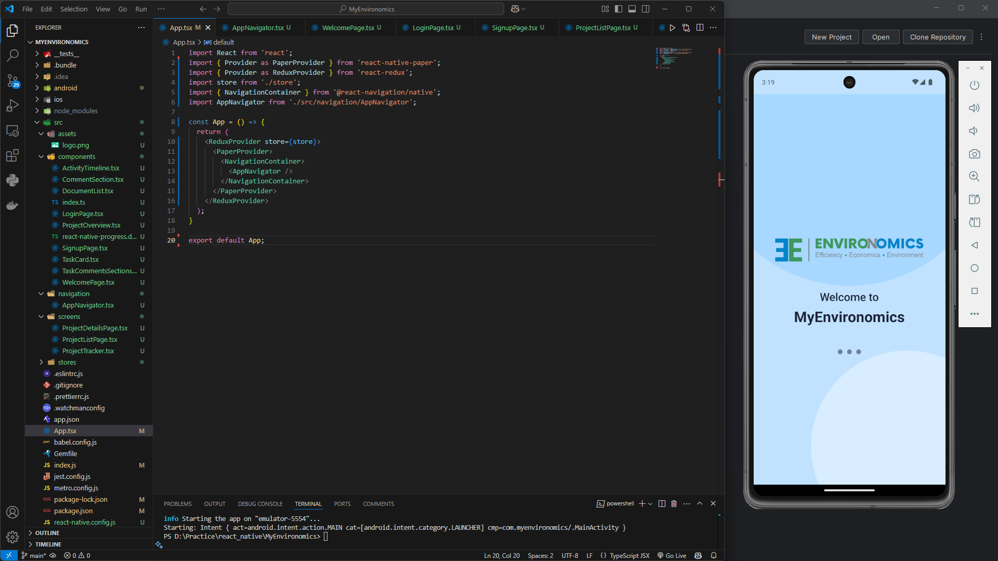Click the editor minimap

[674, 58]
